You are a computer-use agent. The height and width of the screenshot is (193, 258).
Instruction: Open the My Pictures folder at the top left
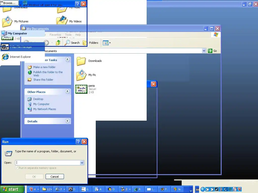7,21
